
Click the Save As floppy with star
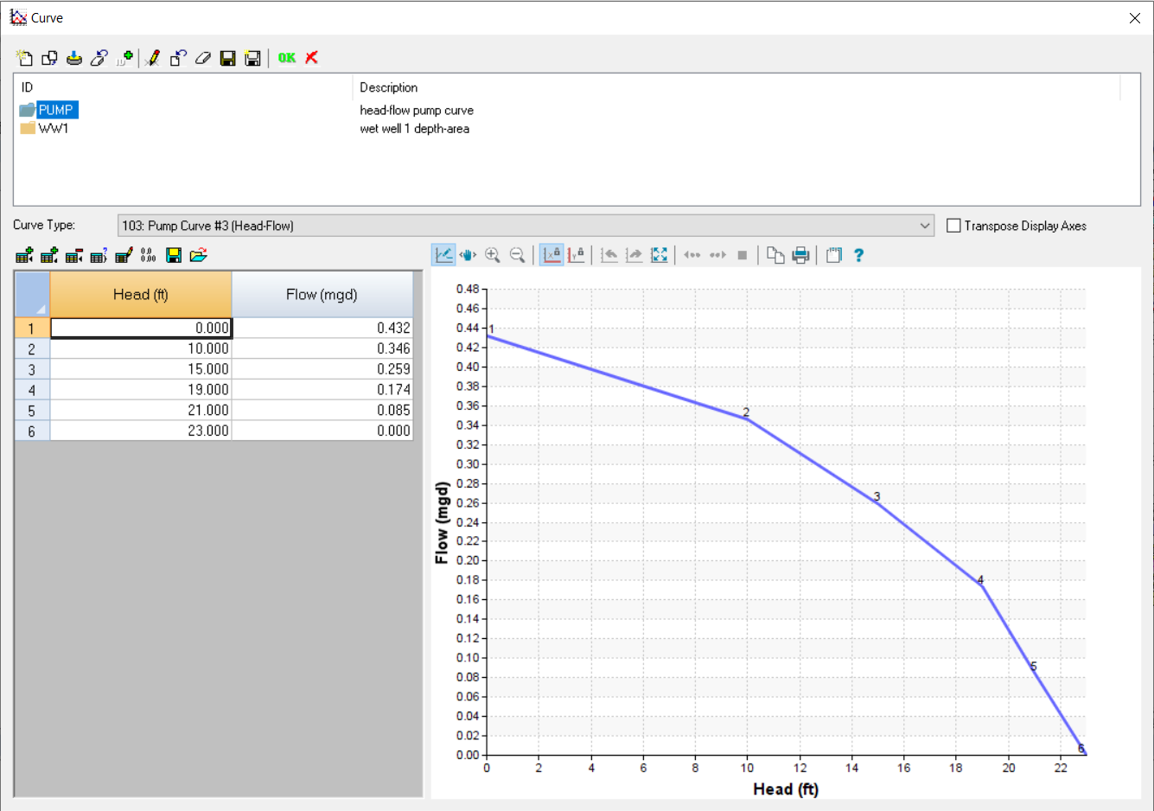[x=253, y=58]
